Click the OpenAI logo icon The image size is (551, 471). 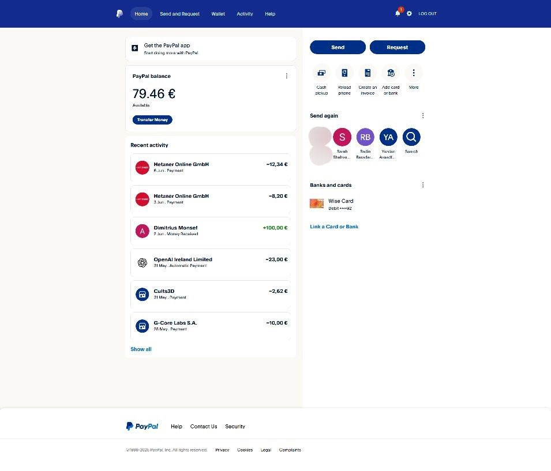143,263
